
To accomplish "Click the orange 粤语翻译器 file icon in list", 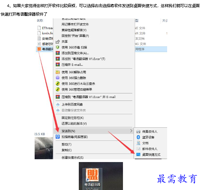I will pyautogui.click(x=39, y=49).
